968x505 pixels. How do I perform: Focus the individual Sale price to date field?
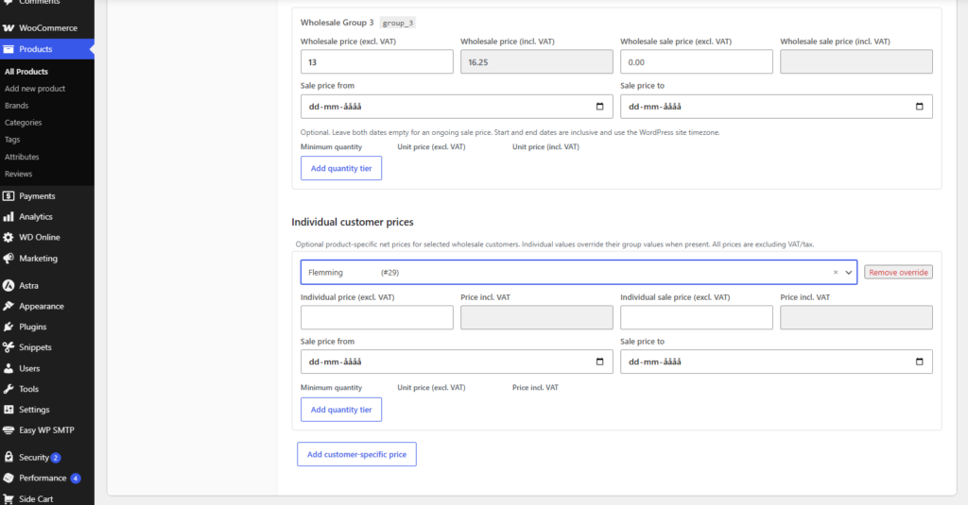[777, 362]
